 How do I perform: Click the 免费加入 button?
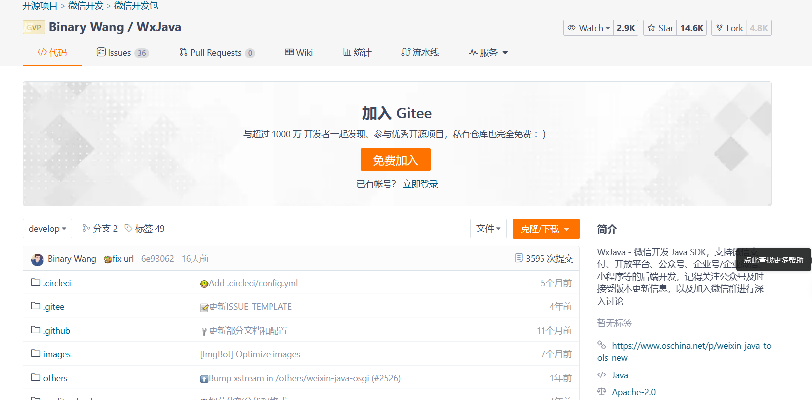click(x=396, y=160)
